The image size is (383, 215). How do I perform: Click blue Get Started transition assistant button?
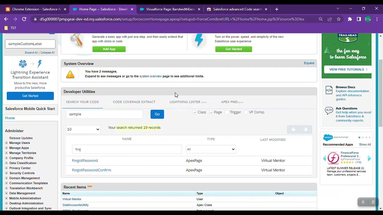pyautogui.click(x=30, y=96)
